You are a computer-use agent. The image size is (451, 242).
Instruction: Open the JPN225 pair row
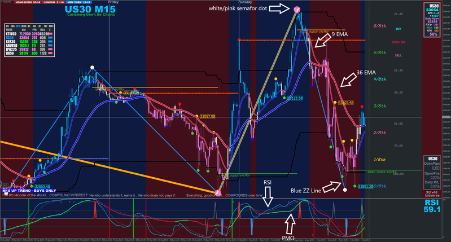(x=29, y=49)
